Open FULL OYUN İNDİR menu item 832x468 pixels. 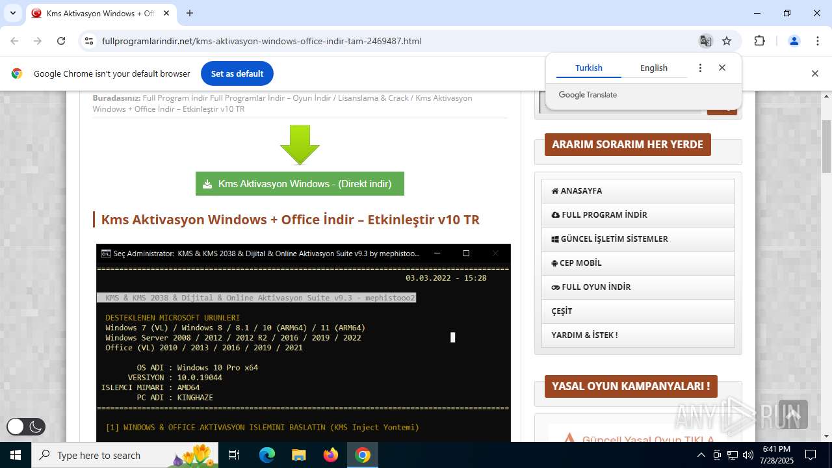(638, 287)
